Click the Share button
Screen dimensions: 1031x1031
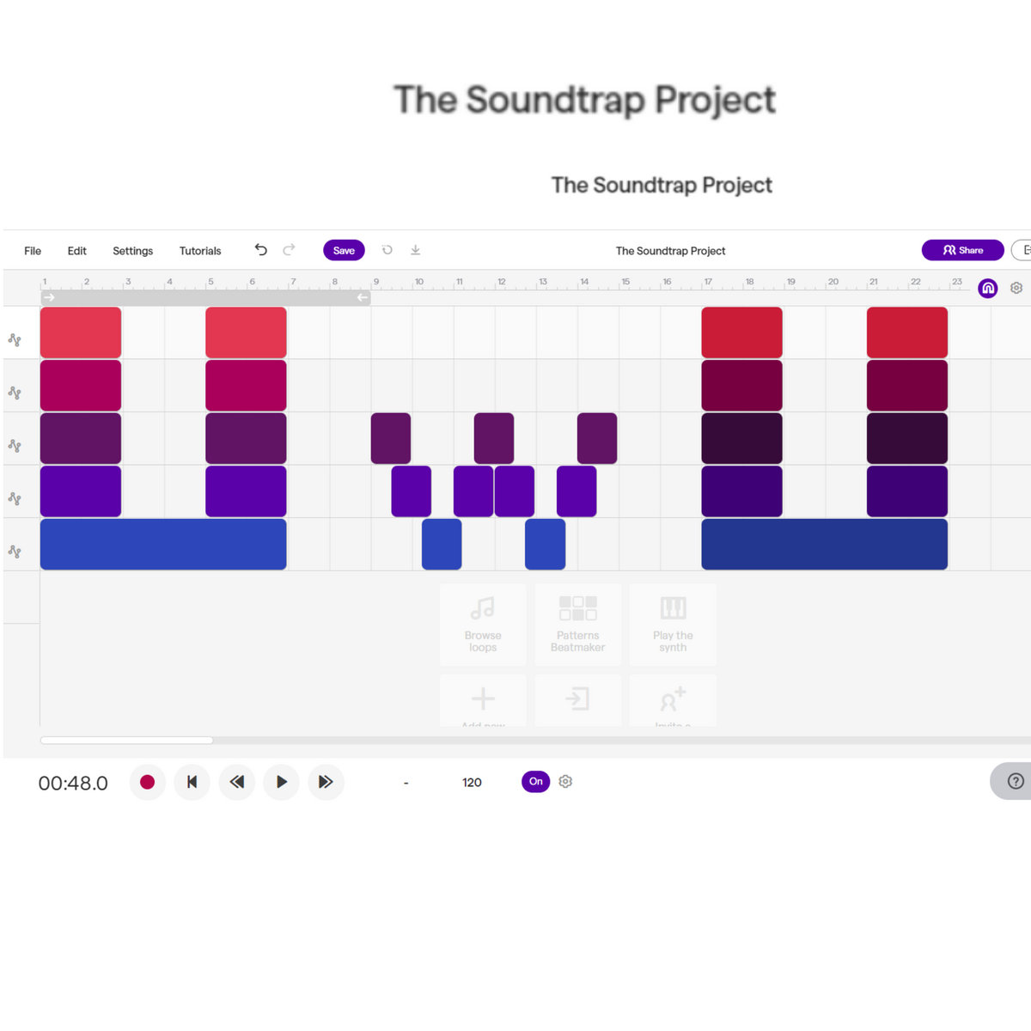click(962, 250)
